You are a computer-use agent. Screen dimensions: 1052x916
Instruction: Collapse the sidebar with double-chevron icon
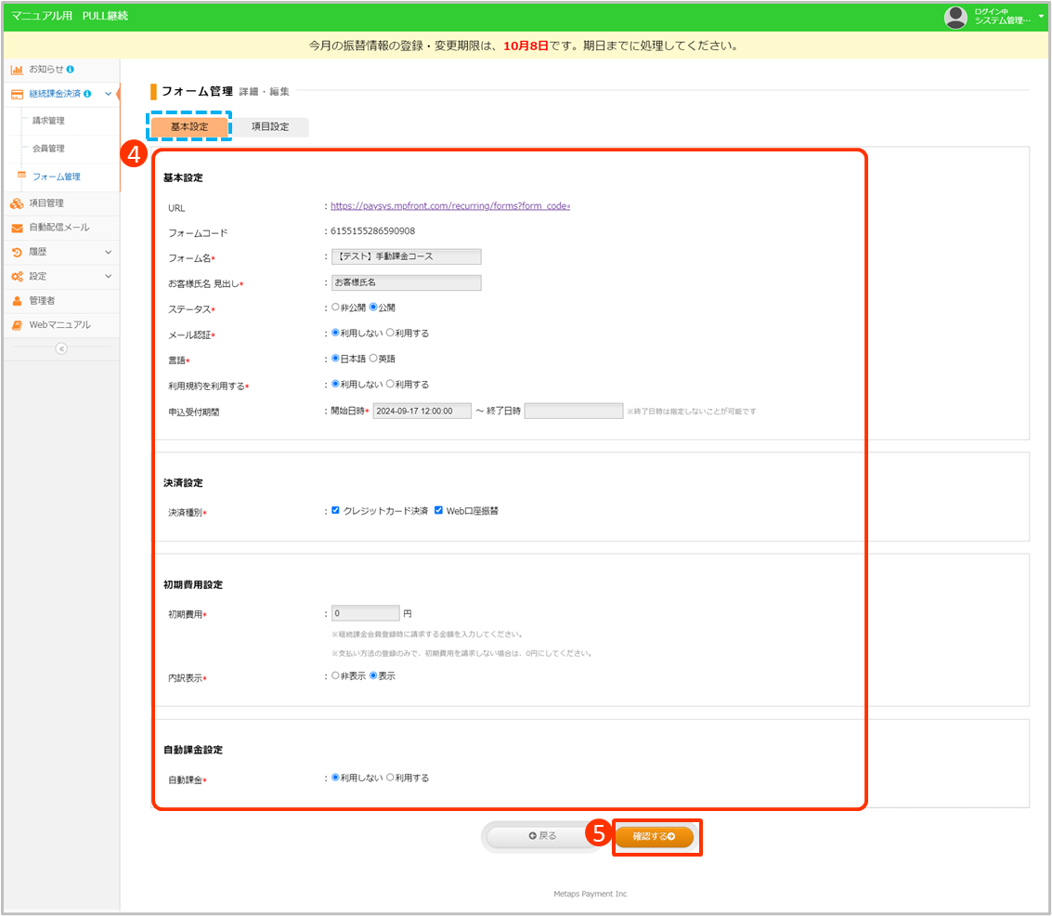tap(61, 348)
